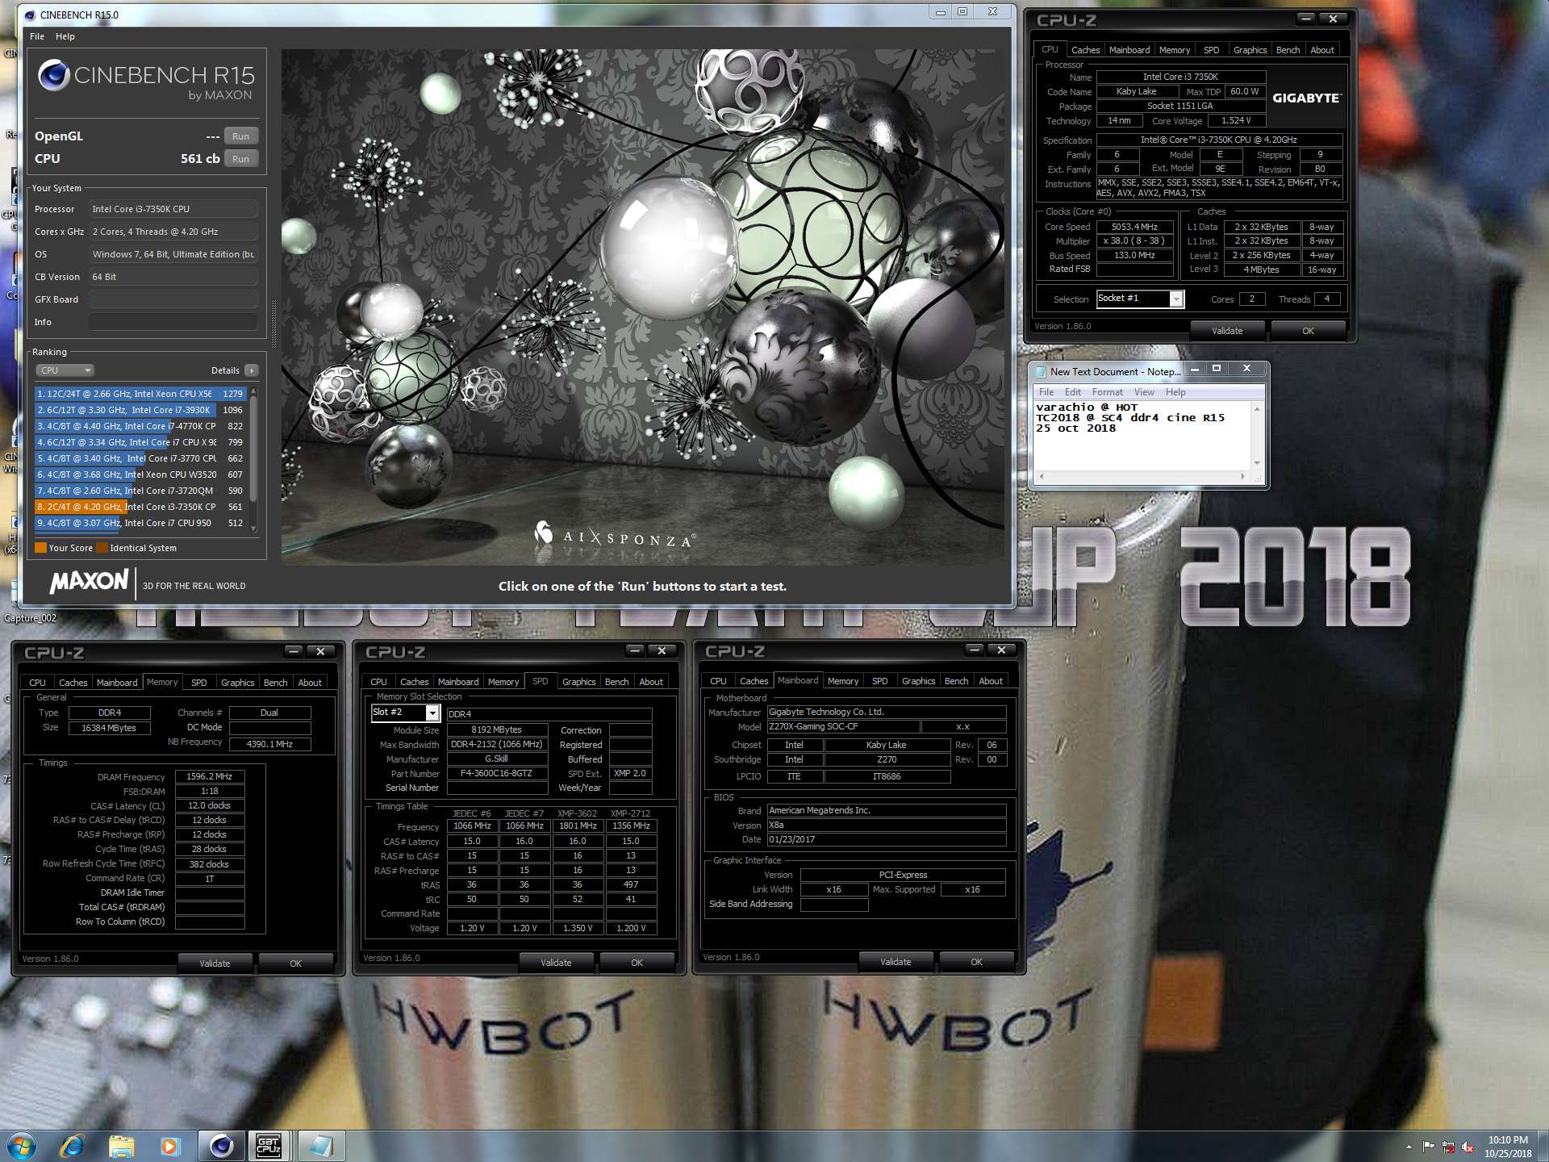Click the orange Your Score legend swatch
Viewport: 1549px width, 1162px height.
40,548
